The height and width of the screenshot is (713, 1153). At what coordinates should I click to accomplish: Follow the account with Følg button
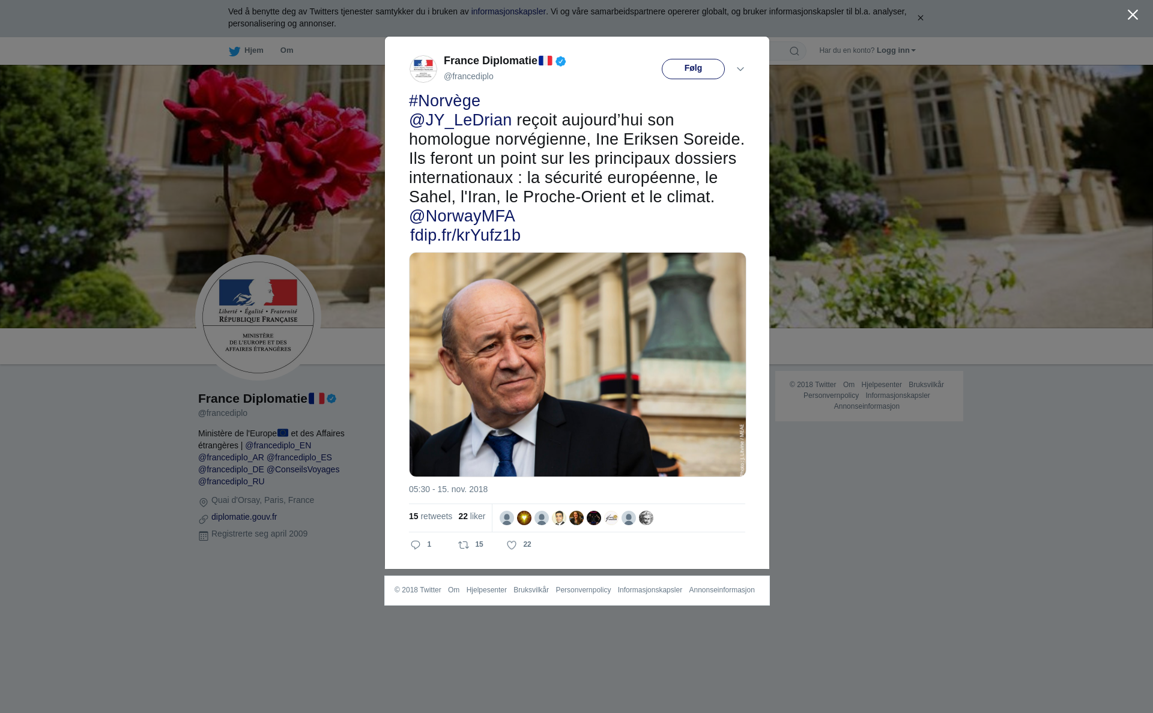point(693,69)
